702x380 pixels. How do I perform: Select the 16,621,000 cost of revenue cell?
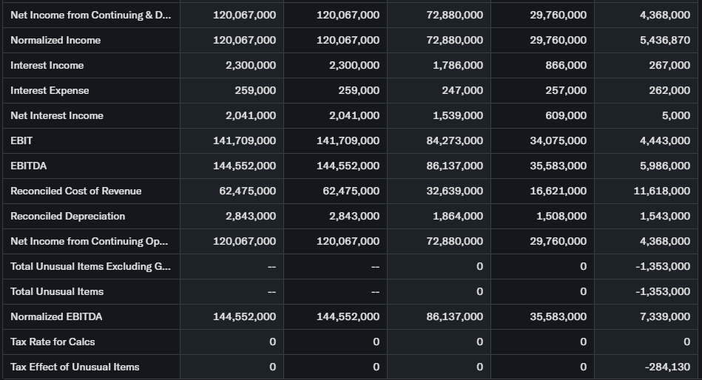(x=558, y=191)
